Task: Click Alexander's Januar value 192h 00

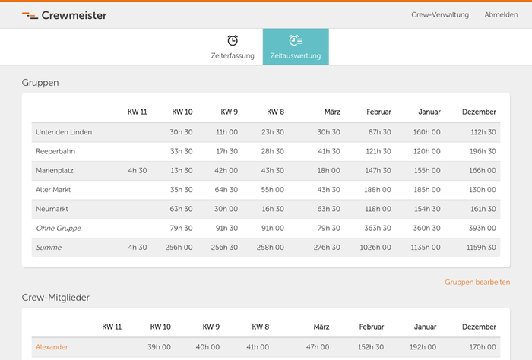Action: tap(426, 347)
